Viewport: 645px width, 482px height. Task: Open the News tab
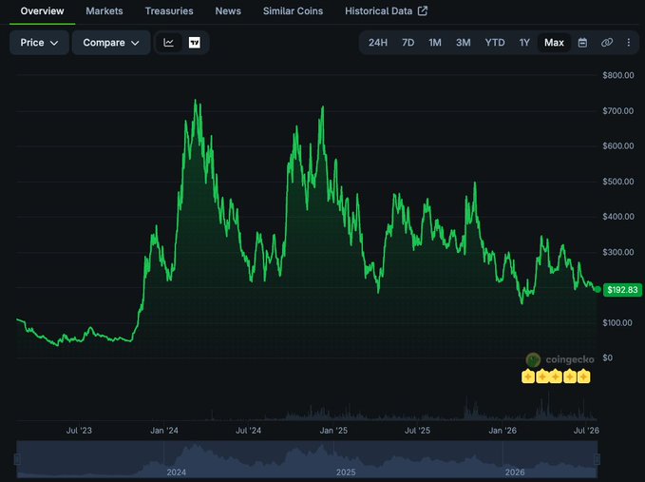click(x=228, y=11)
